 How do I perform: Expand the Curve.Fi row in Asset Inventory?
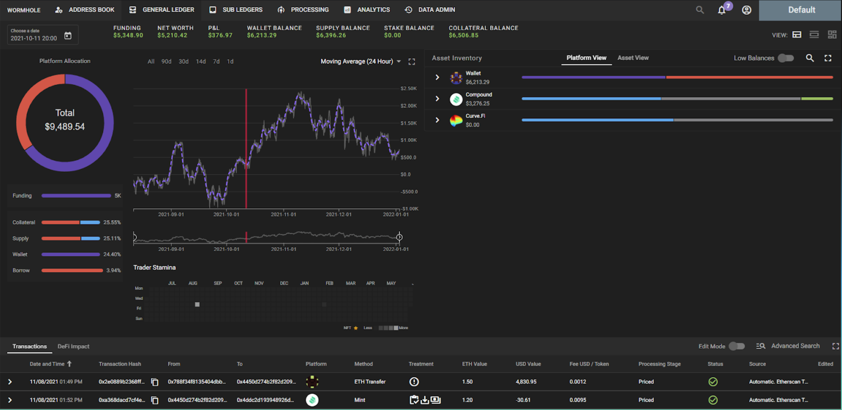click(x=437, y=120)
